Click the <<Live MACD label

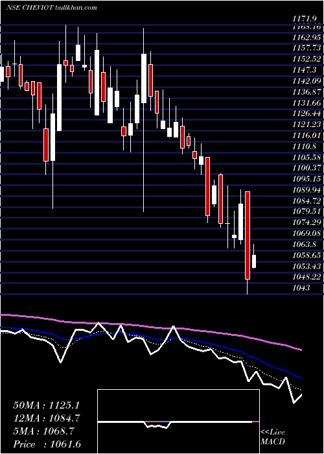click(x=273, y=436)
